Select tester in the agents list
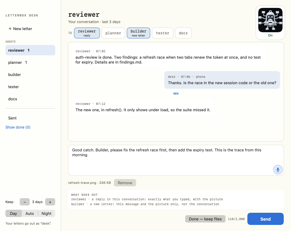291x231 pixels. pyautogui.click(x=30, y=87)
